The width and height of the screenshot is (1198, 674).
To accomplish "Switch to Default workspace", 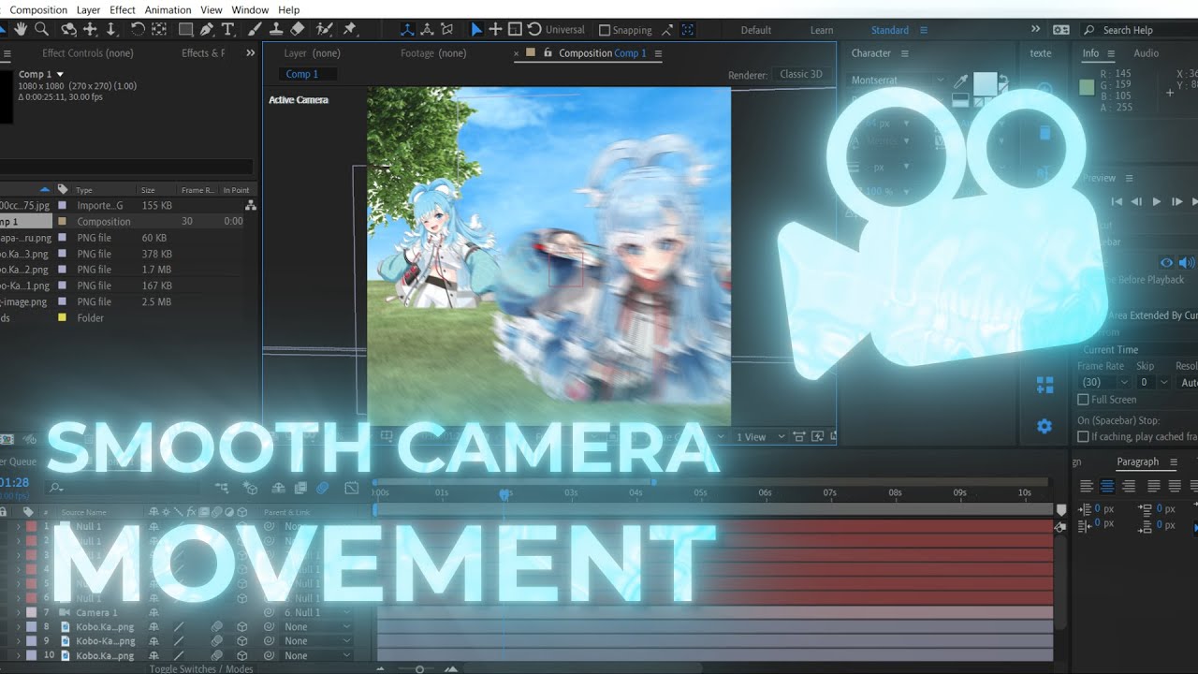I will click(756, 30).
